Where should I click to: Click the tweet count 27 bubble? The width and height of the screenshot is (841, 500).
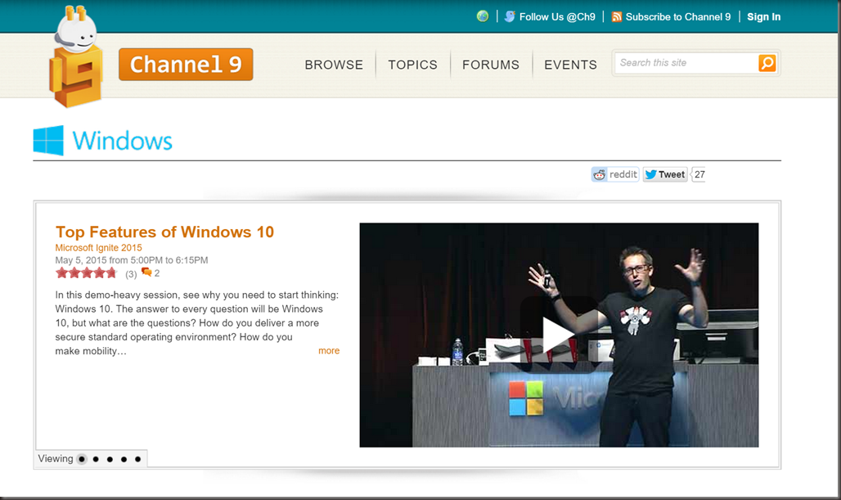tap(699, 174)
